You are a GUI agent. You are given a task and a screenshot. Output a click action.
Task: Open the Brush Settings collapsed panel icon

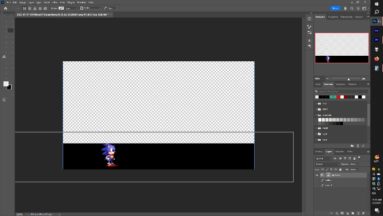coord(309,27)
